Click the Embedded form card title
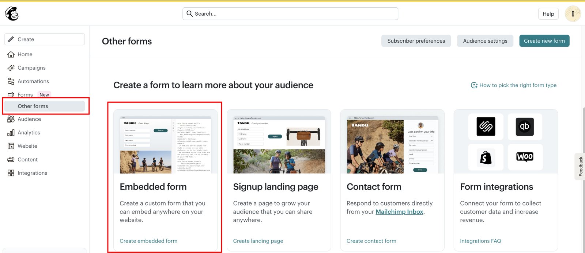This screenshot has width=585, height=253. click(153, 187)
